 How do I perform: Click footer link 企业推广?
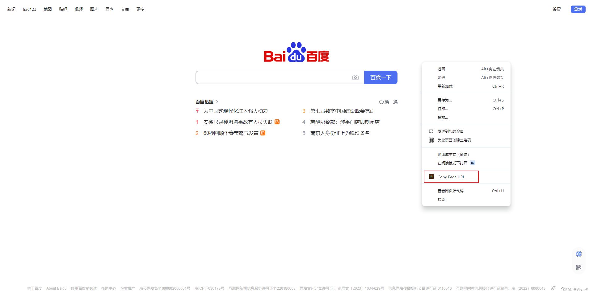[128, 288]
